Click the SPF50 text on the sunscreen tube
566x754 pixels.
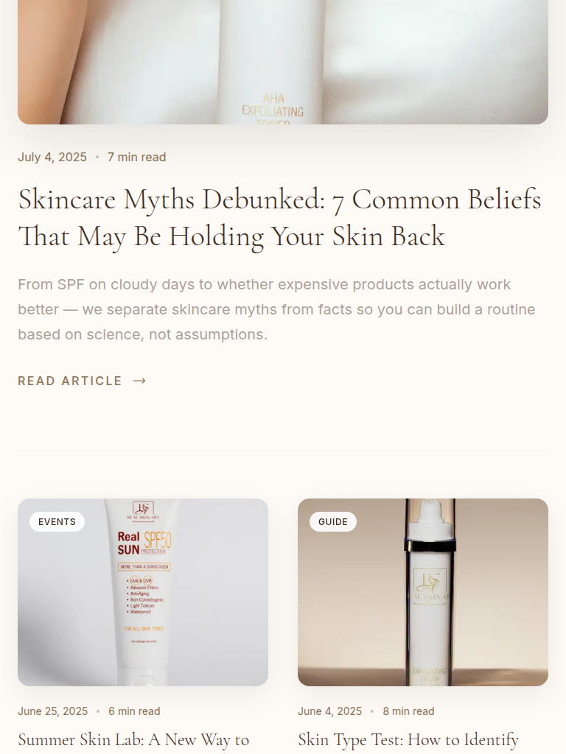(158, 540)
